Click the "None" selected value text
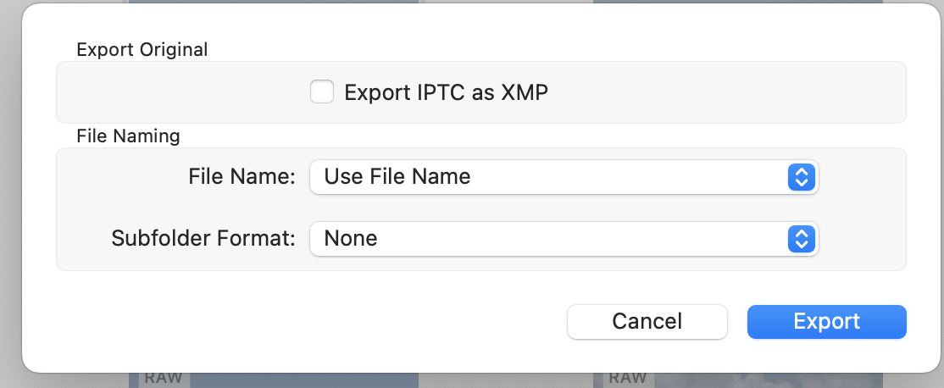944x388 pixels. pos(351,238)
